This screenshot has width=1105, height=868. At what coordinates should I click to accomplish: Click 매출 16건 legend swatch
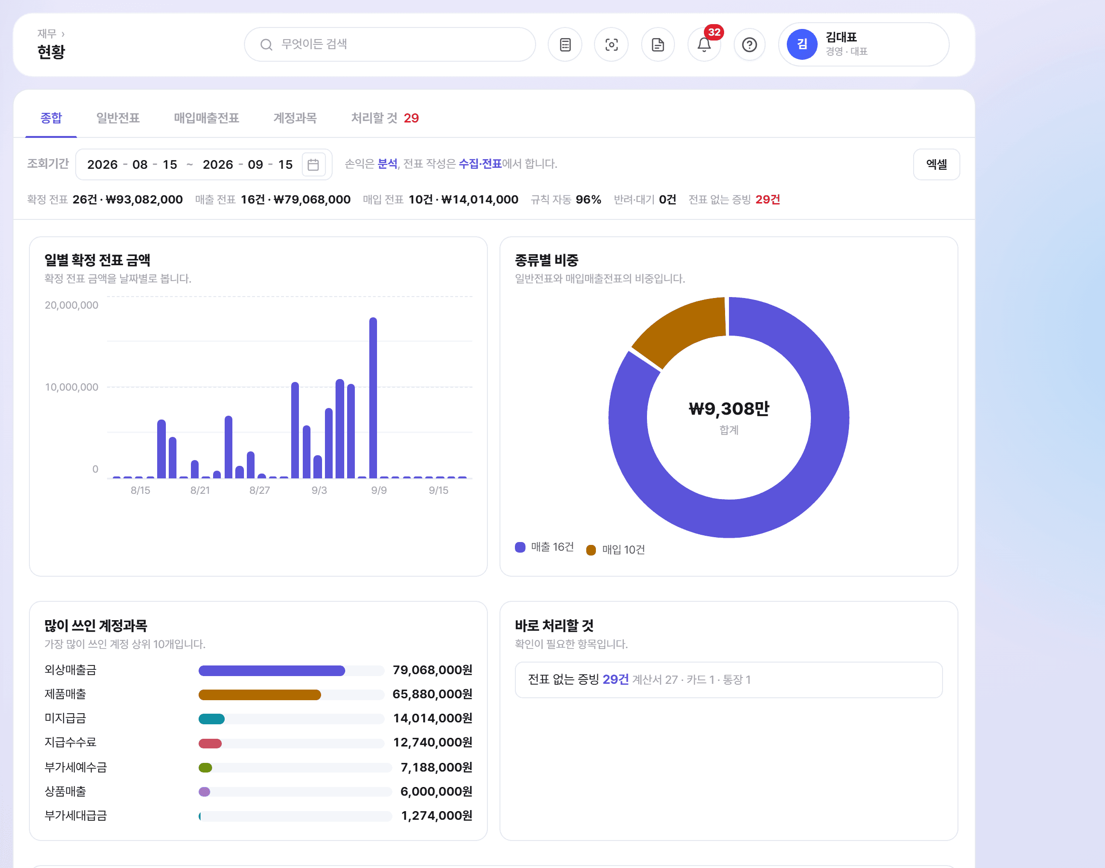click(x=520, y=547)
